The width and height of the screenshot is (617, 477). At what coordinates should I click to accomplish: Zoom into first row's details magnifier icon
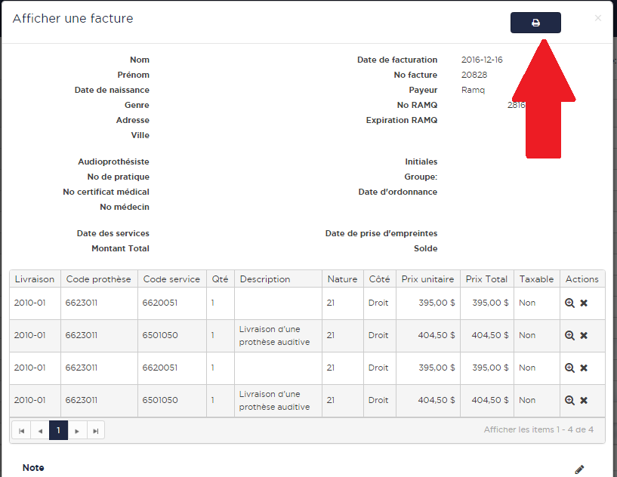click(570, 303)
